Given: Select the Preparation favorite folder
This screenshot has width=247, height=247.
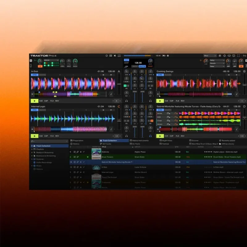Looking at the screenshot, I should pyautogui.click(x=78, y=140).
